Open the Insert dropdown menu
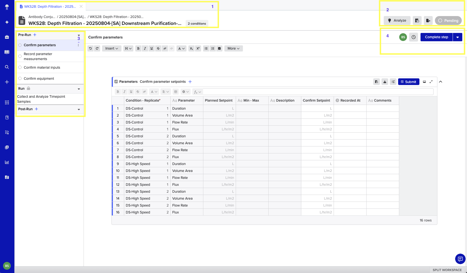The width and height of the screenshot is (467, 273). 111,48
